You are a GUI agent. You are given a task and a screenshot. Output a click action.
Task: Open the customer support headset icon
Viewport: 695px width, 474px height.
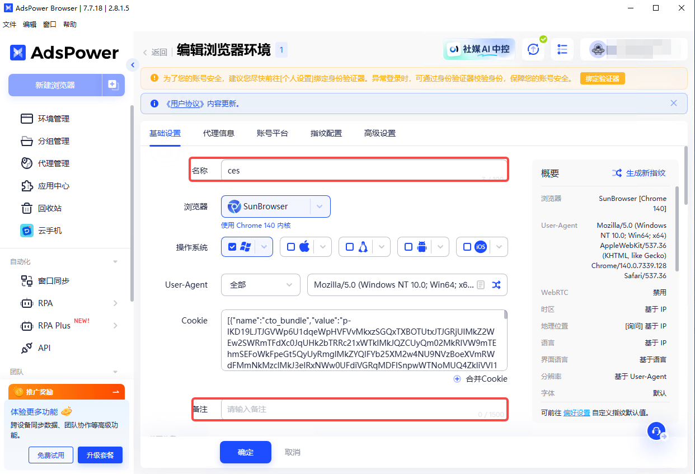pyautogui.click(x=655, y=431)
